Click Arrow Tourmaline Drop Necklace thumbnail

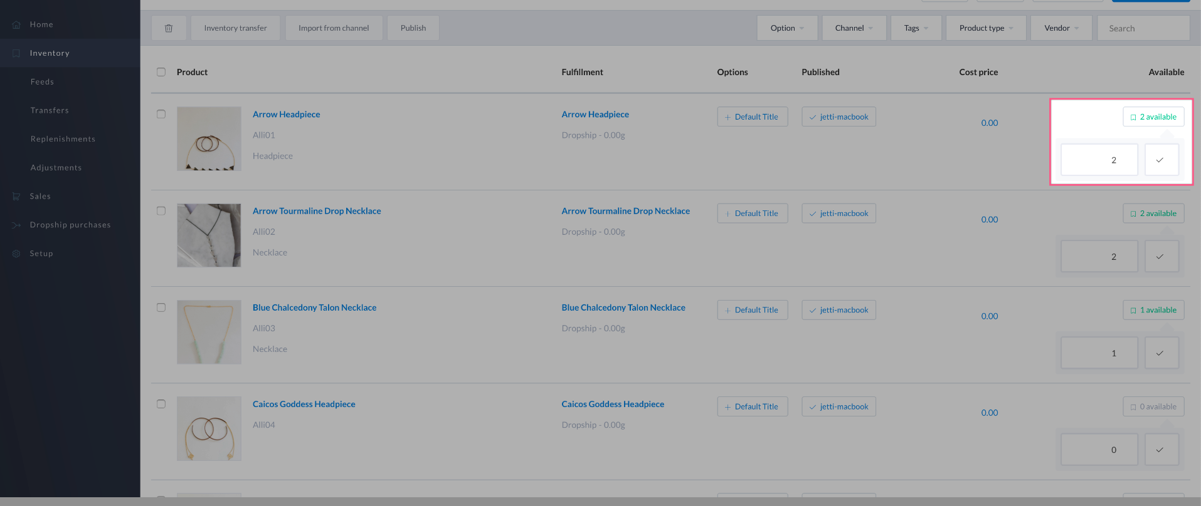click(x=209, y=235)
